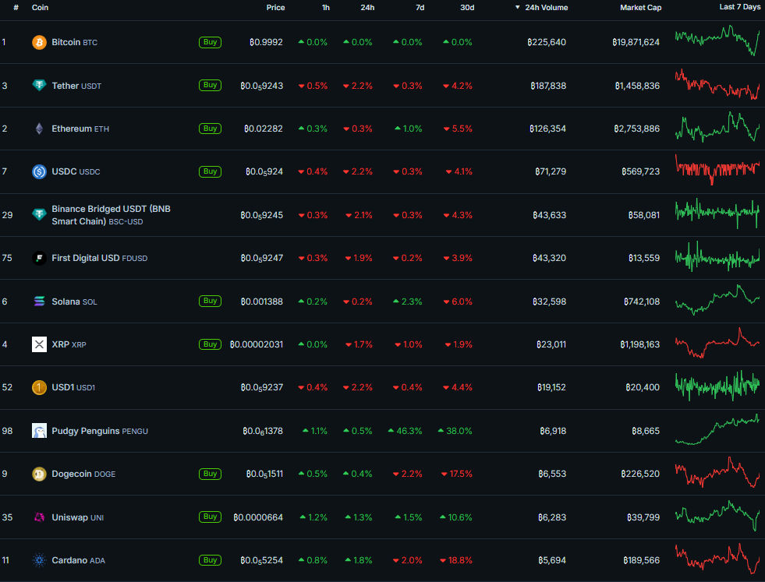Image resolution: width=765 pixels, height=582 pixels.
Task: Open the Uniswap UNI coin page
Action: (77, 517)
